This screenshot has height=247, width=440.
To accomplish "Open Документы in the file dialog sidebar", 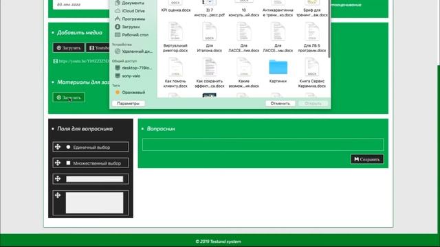I will pos(130,3).
